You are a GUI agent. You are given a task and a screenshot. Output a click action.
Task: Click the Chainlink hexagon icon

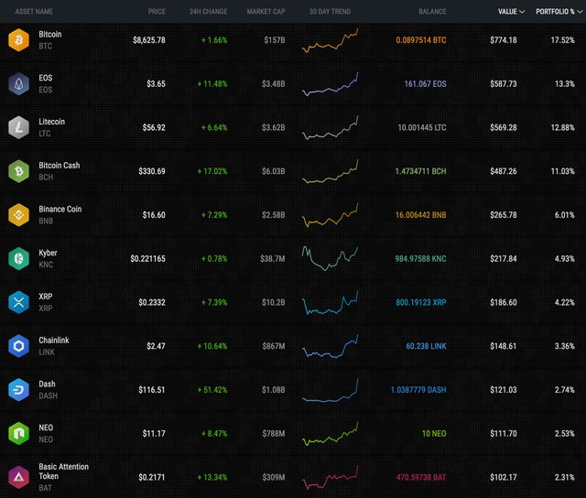point(18,346)
